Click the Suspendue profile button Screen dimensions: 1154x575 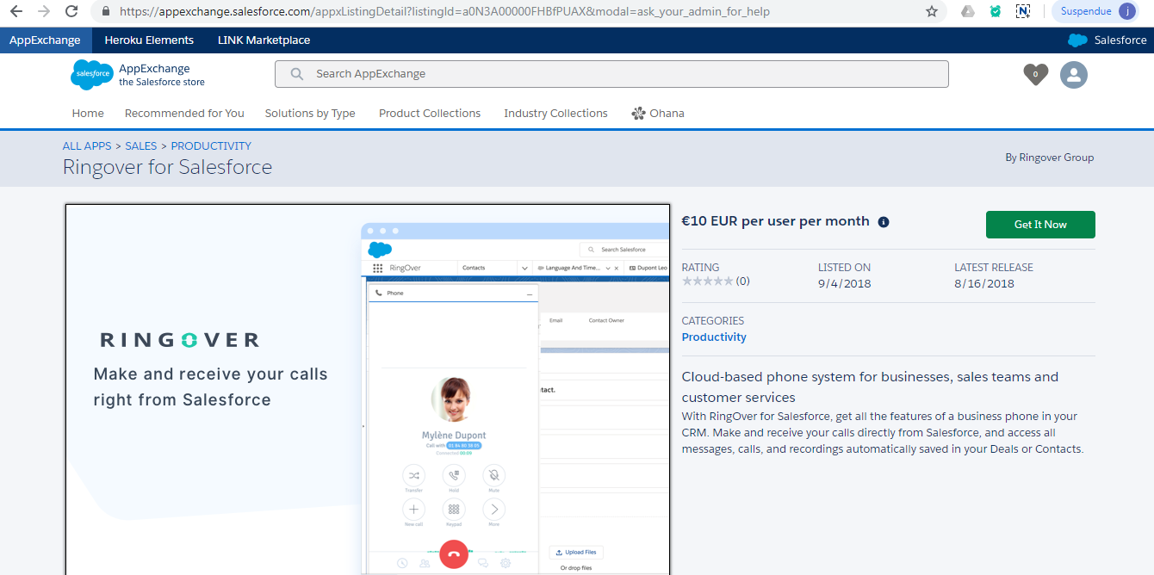pyautogui.click(x=1096, y=12)
